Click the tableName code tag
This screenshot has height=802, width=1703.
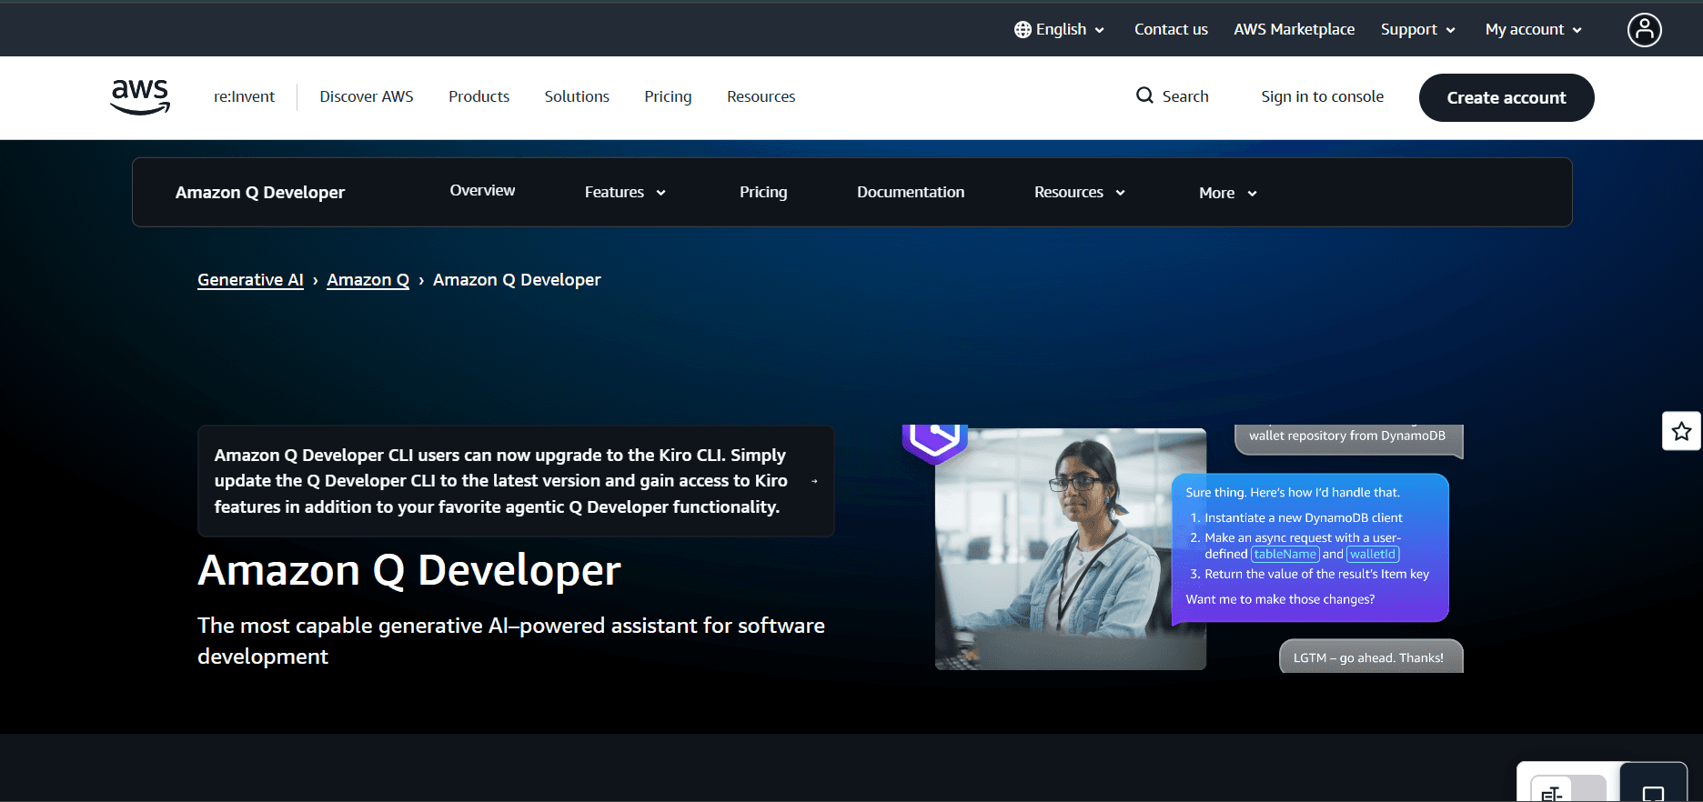(1285, 554)
